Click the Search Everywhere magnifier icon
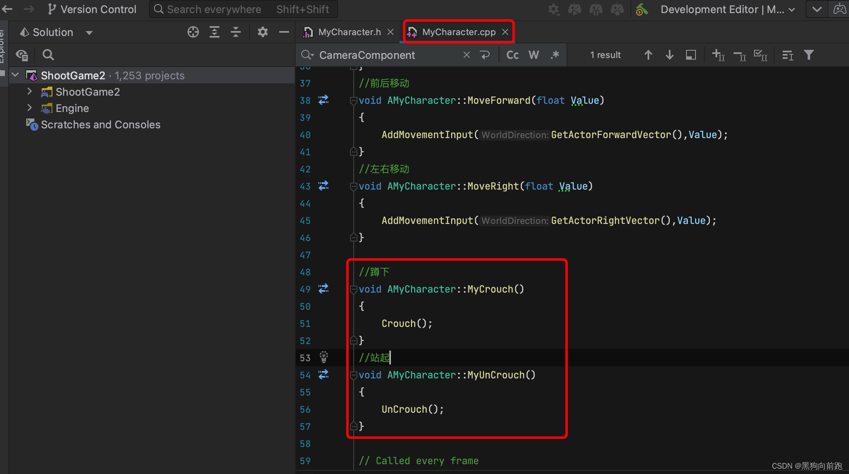The height and width of the screenshot is (474, 849). [157, 9]
